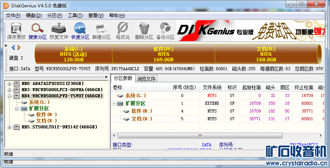Screen dimensions: 330x168
Task: Click the scroll left arrow of partition table
Action: click(x=114, y=135)
